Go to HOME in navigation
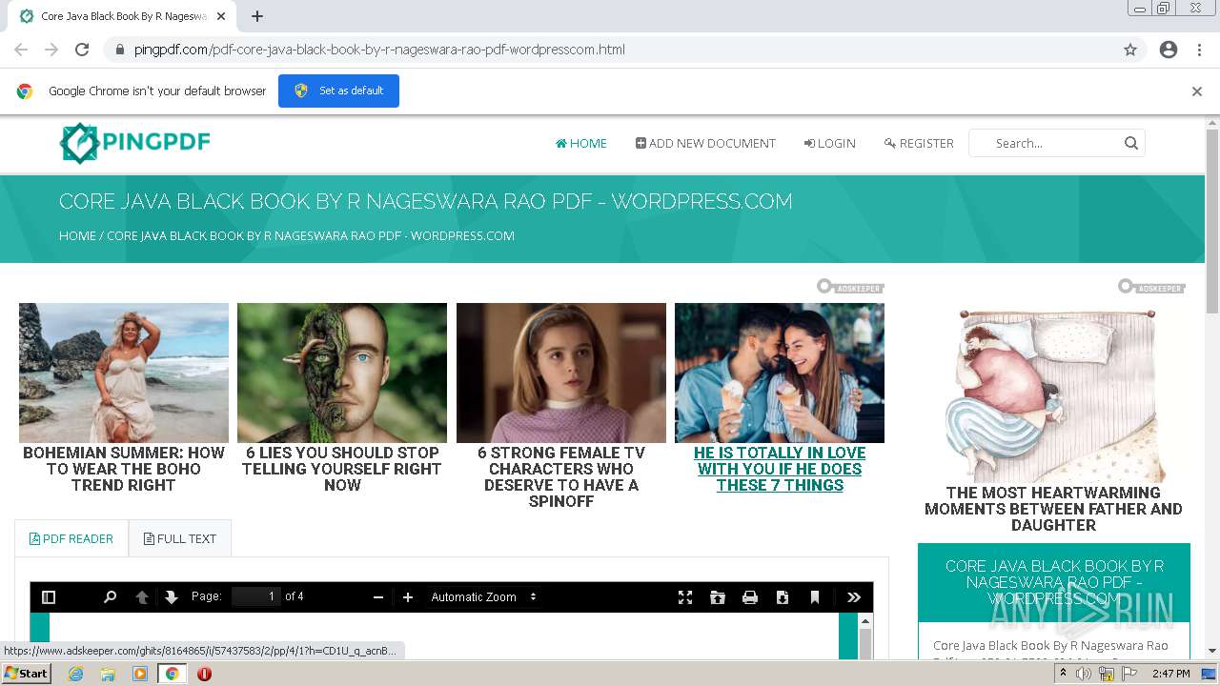The width and height of the screenshot is (1220, 686). (581, 143)
